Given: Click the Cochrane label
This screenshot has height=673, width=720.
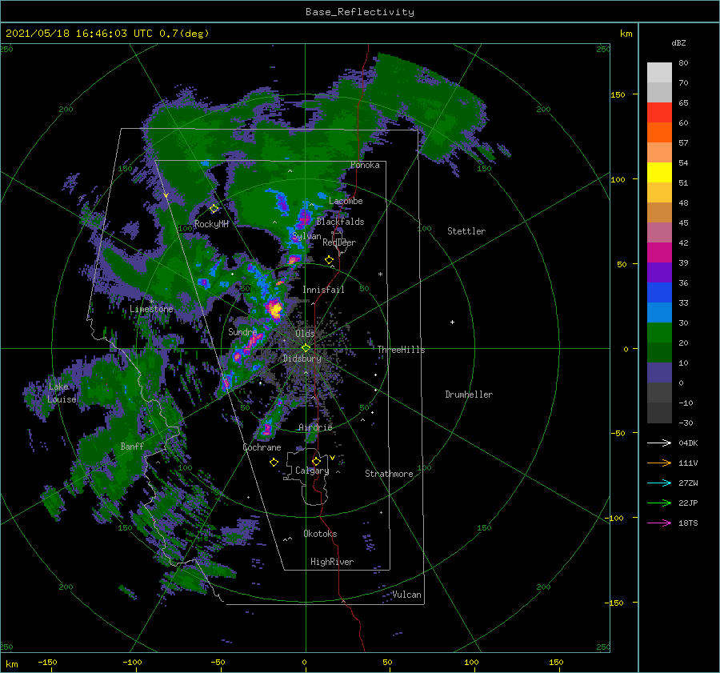Looking at the screenshot, I should coord(262,447).
